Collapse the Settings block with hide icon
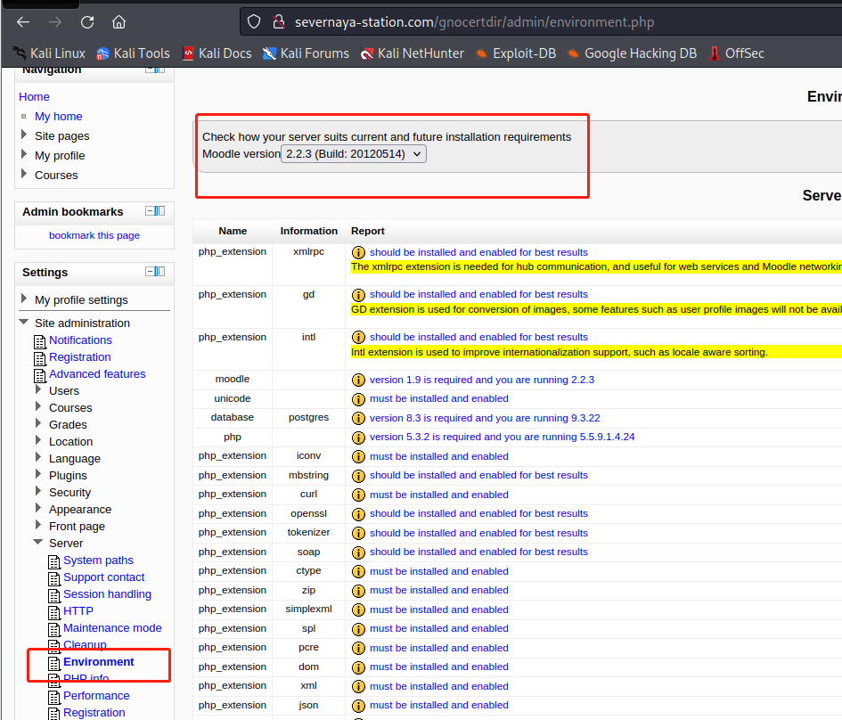The height and width of the screenshot is (720, 842). click(150, 272)
